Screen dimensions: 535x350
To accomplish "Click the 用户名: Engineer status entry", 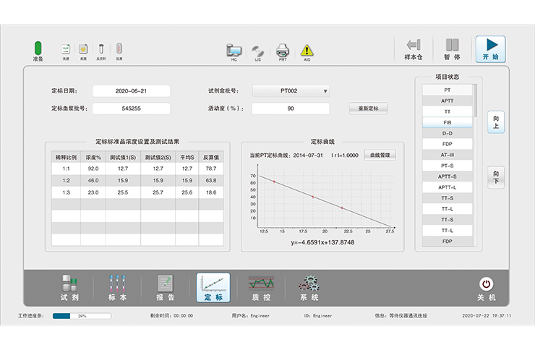I will pos(250,316).
